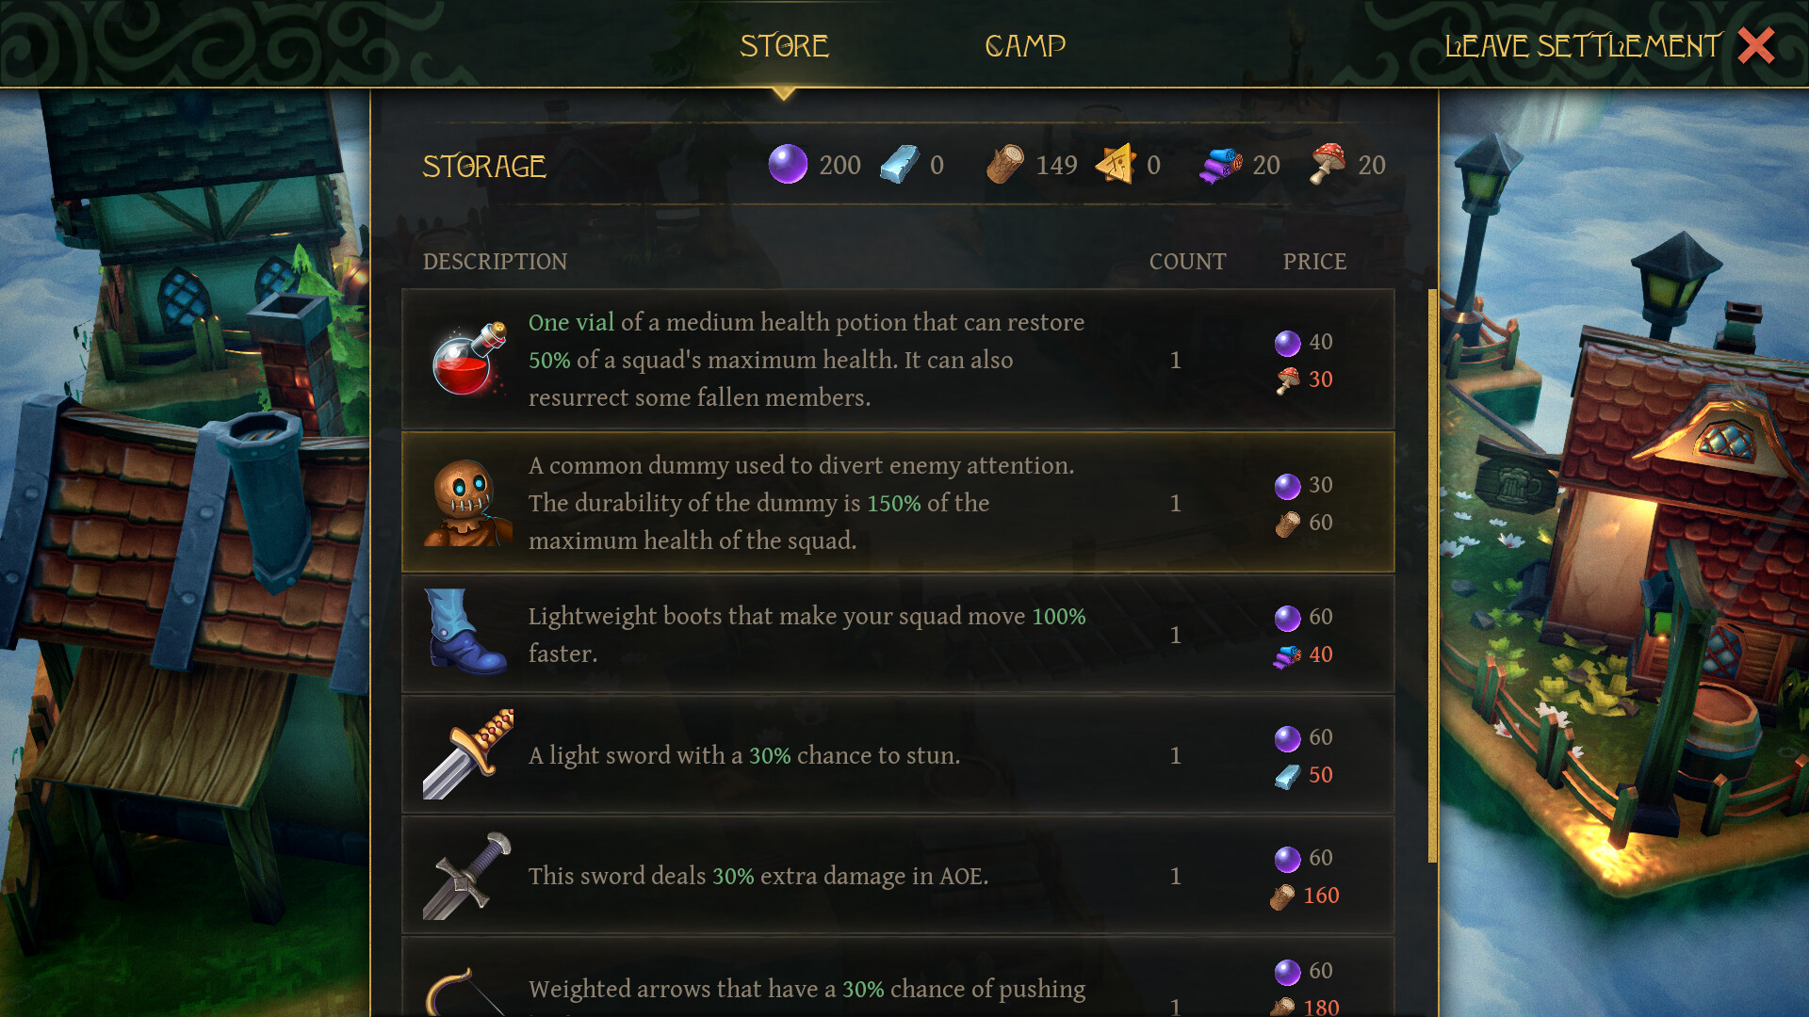Switch to the Camp tab
This screenshot has height=1017, width=1809.
[1024, 46]
